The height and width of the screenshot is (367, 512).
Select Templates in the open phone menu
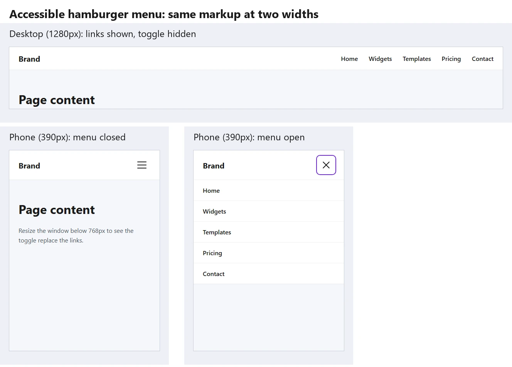click(x=269, y=232)
